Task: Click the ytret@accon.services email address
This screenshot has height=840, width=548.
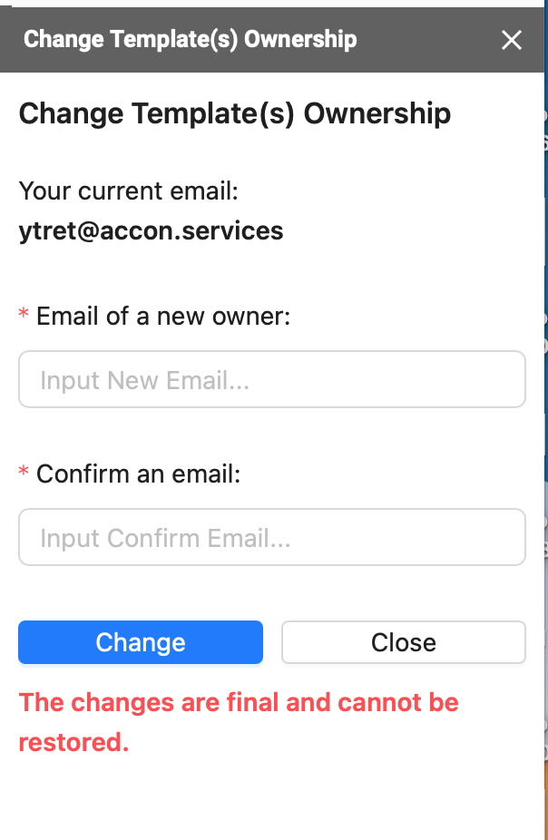Action: (151, 231)
